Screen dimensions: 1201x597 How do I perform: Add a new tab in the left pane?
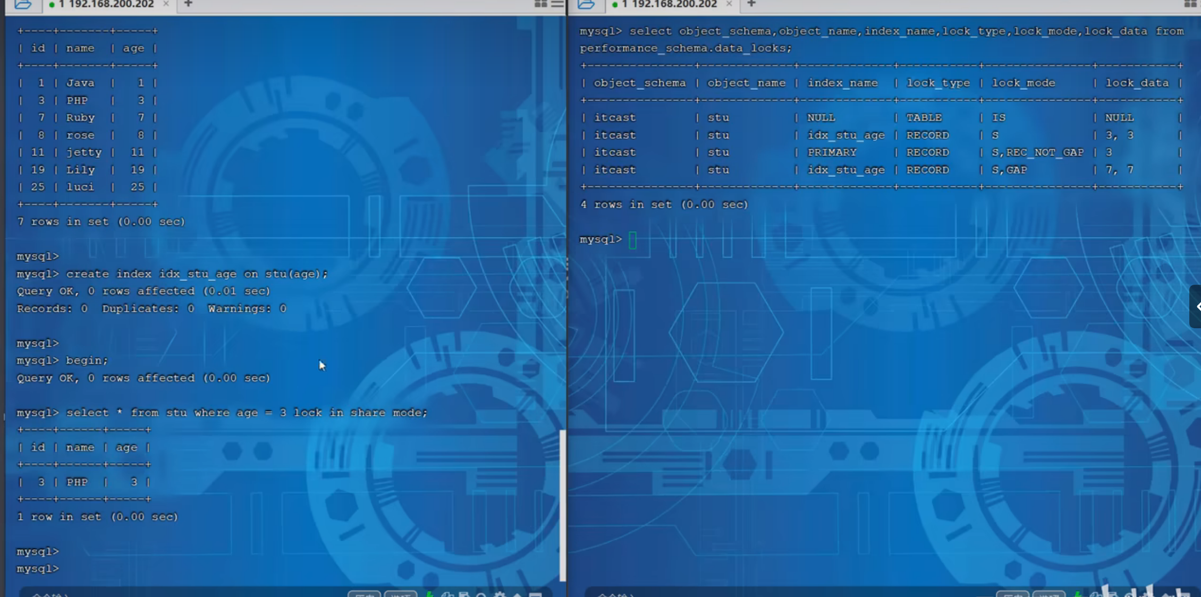tap(188, 4)
